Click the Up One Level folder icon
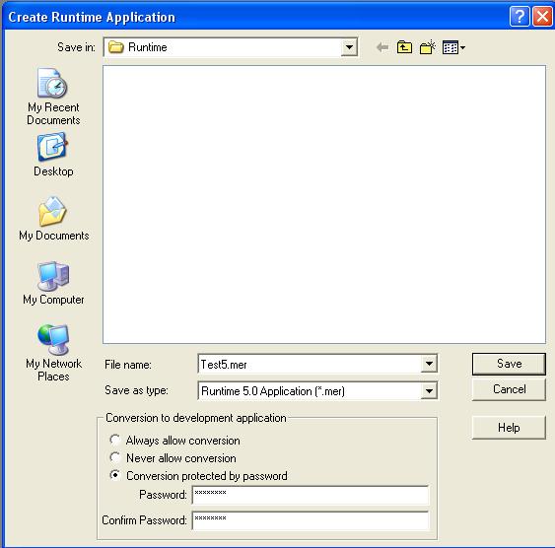 (404, 47)
